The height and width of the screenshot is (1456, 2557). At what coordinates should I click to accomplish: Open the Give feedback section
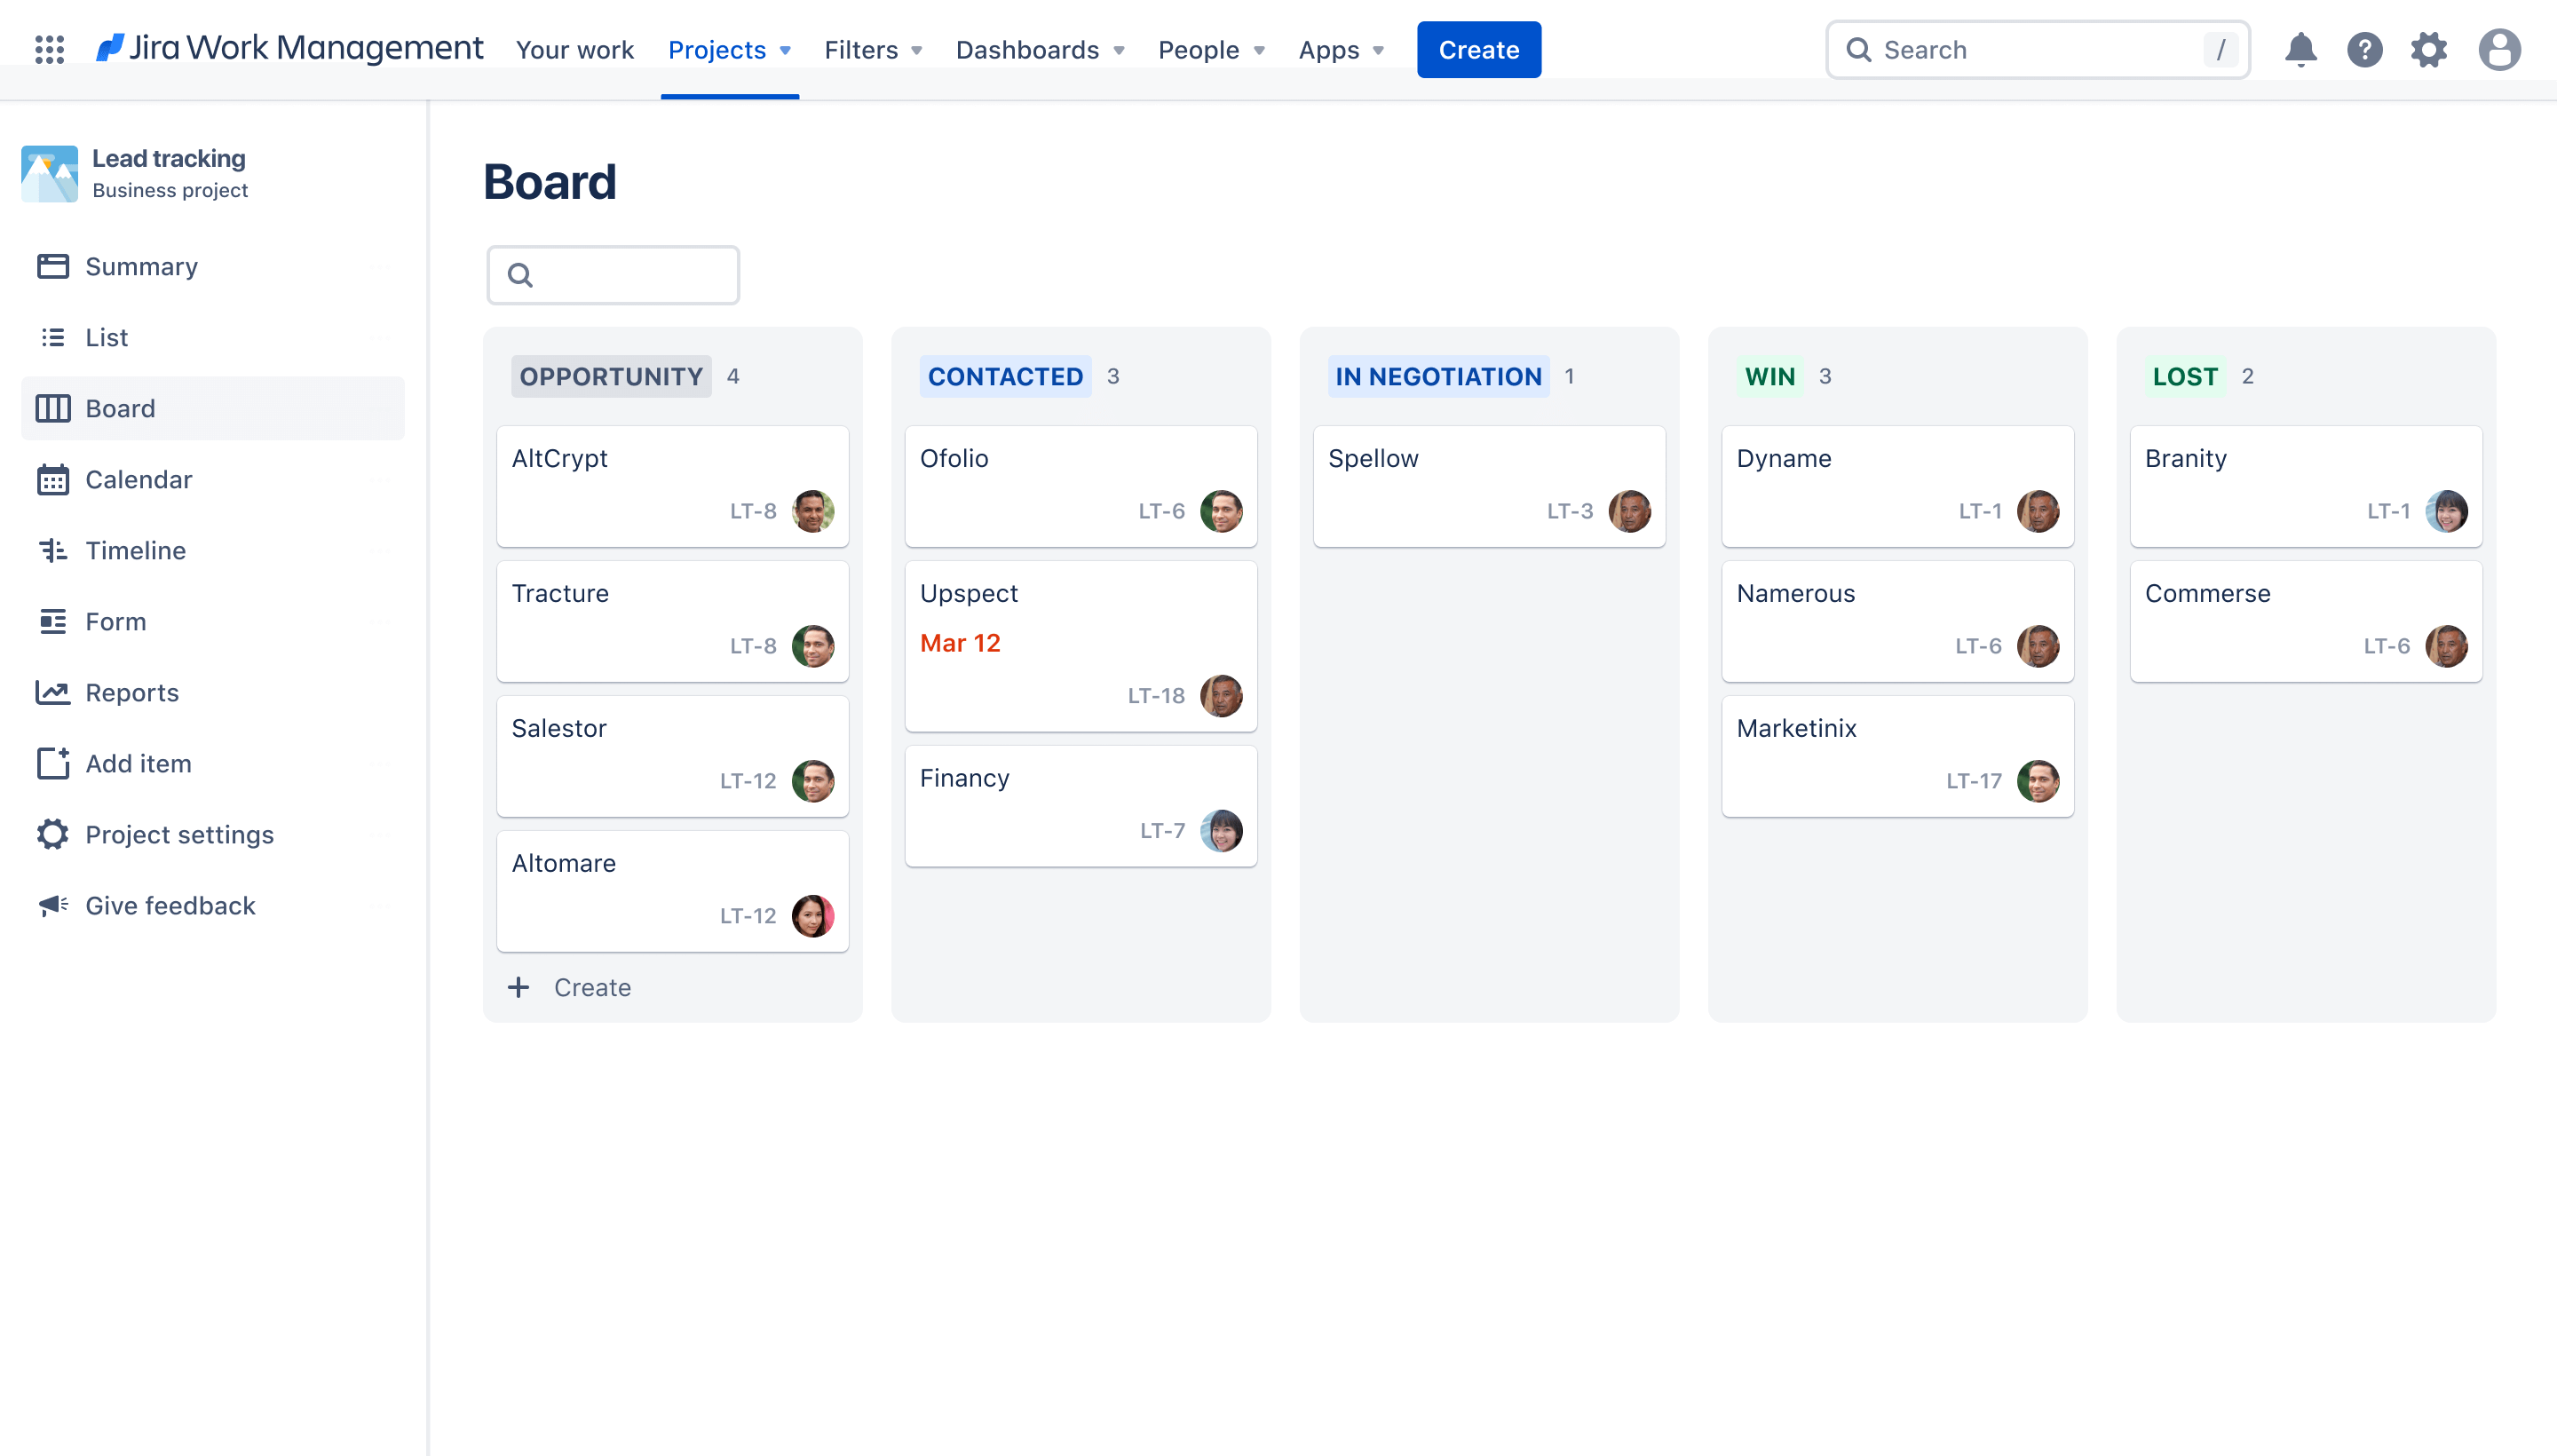pyautogui.click(x=170, y=905)
